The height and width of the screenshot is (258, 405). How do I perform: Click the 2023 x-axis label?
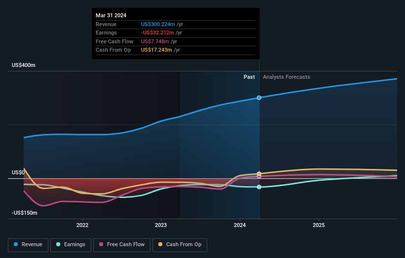click(x=161, y=225)
